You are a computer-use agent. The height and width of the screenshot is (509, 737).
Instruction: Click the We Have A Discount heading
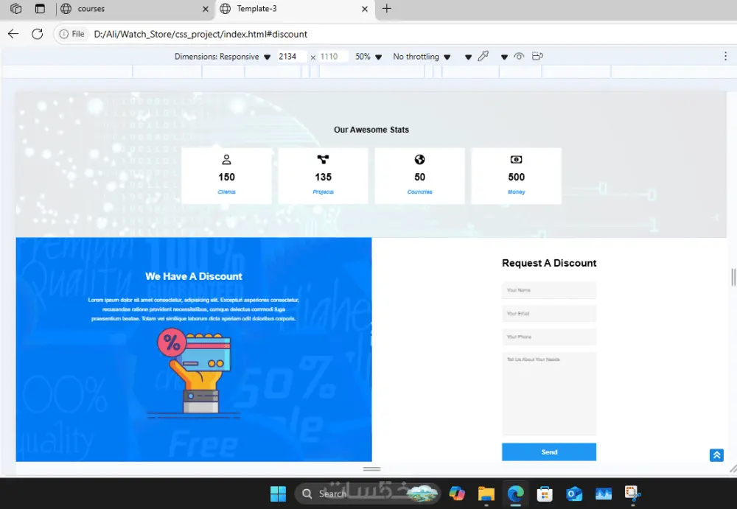click(194, 276)
